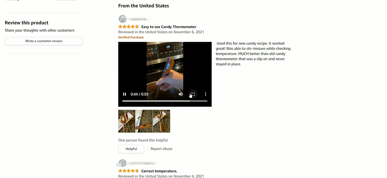
Task: Open Easy to use Candy Thermometer review title
Action: pyautogui.click(x=169, y=27)
